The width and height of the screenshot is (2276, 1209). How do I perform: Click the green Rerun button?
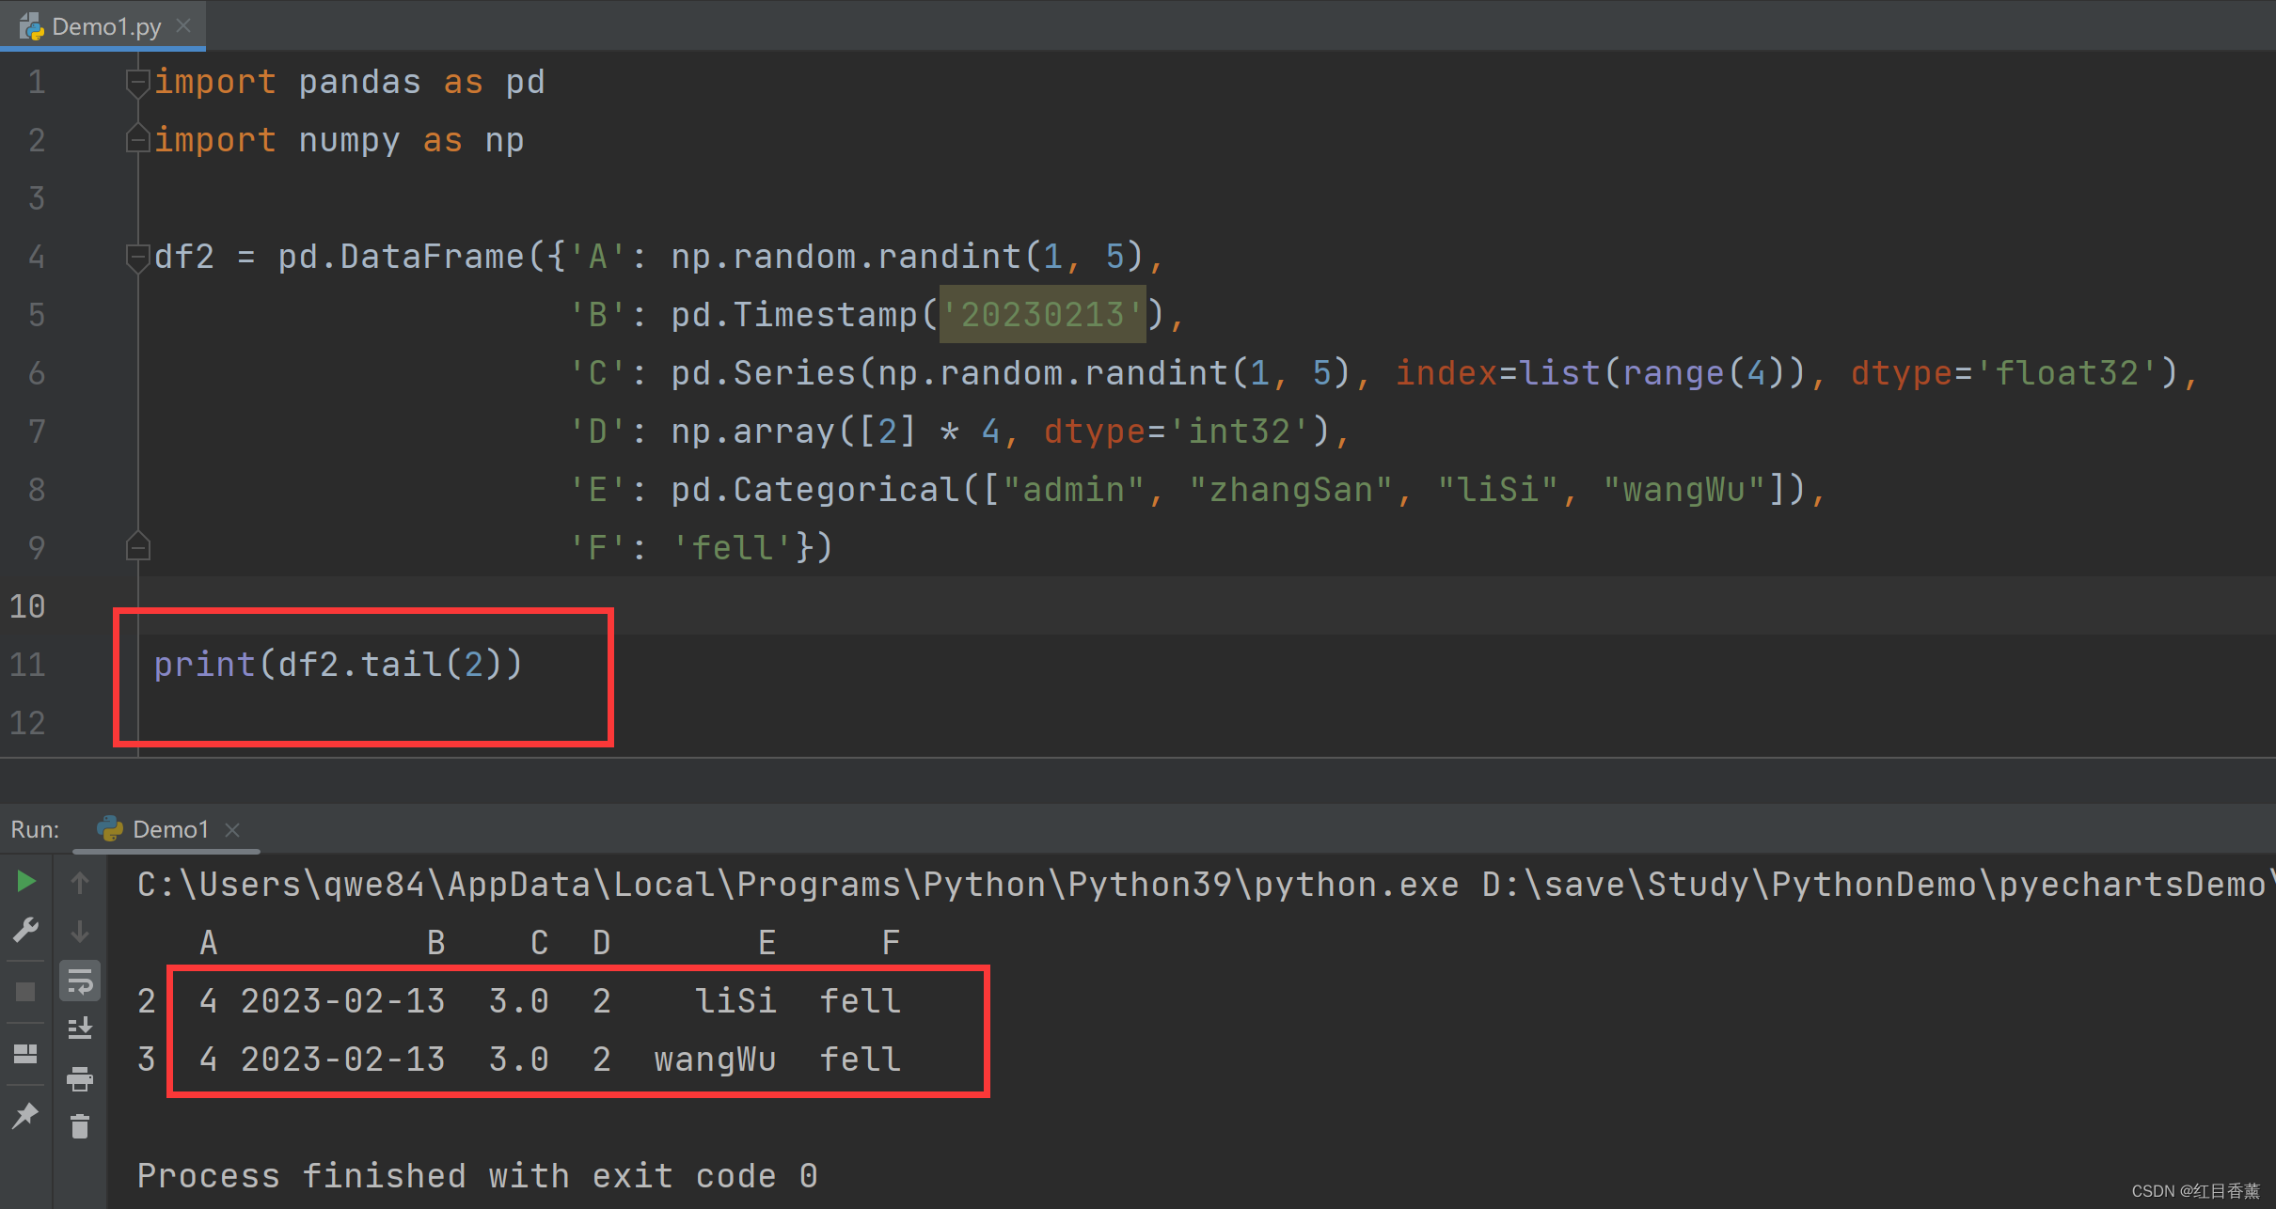[26, 881]
